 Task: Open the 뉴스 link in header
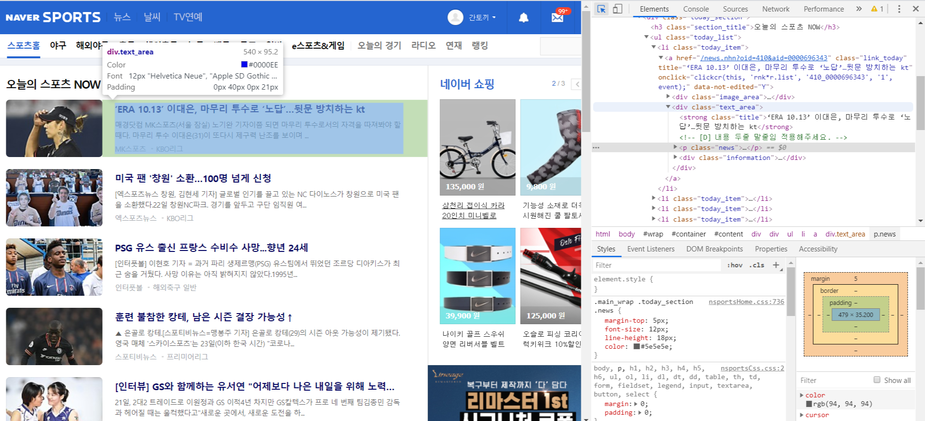tap(122, 17)
